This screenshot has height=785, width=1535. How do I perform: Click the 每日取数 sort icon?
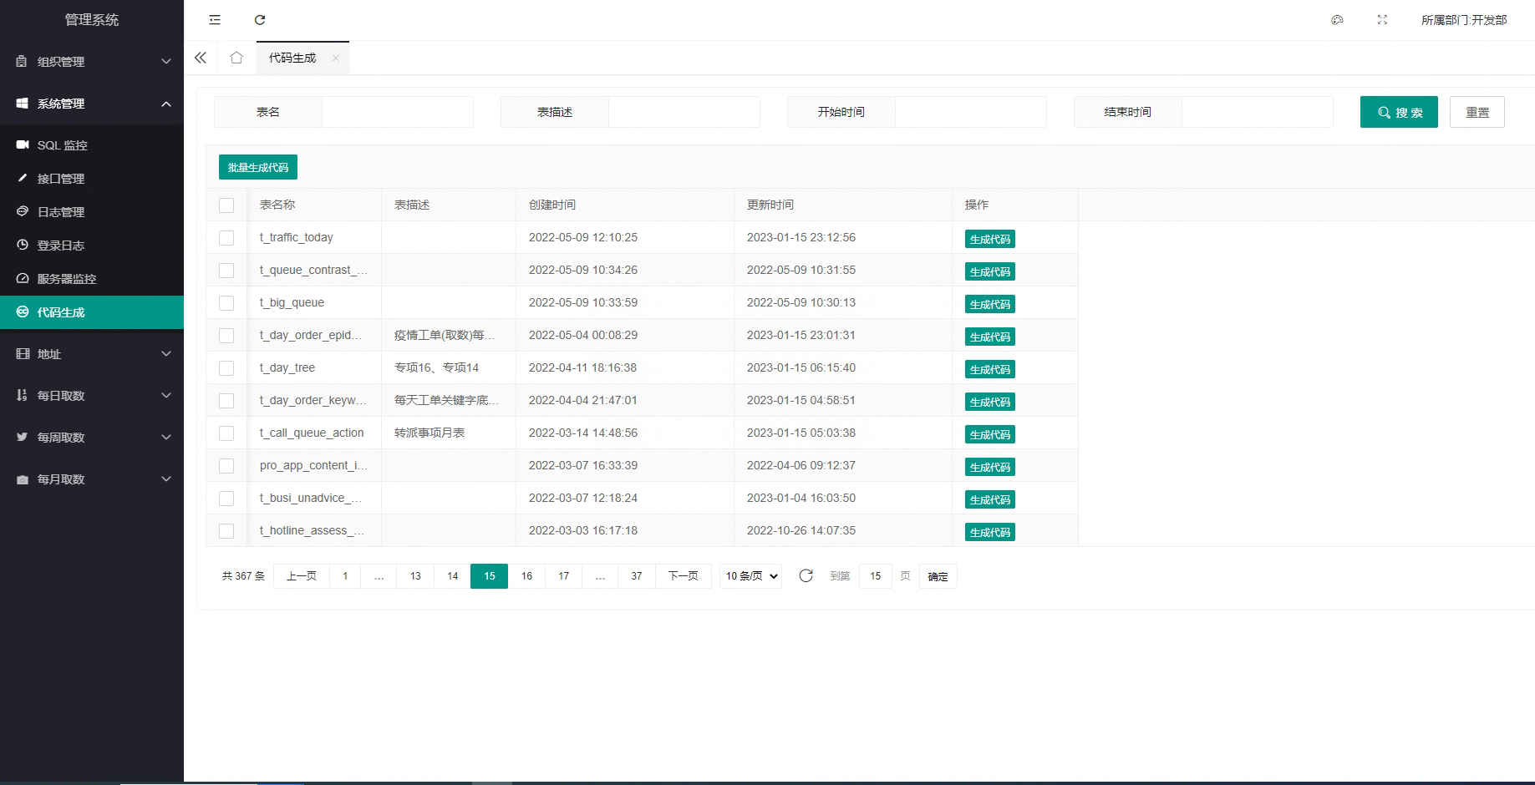[x=22, y=395]
